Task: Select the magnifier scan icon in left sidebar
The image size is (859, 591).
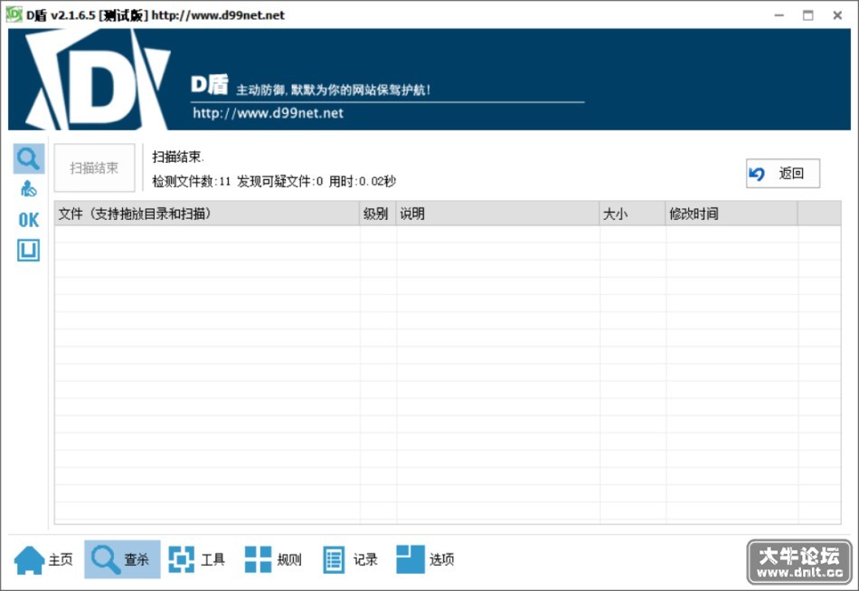Action: point(29,159)
